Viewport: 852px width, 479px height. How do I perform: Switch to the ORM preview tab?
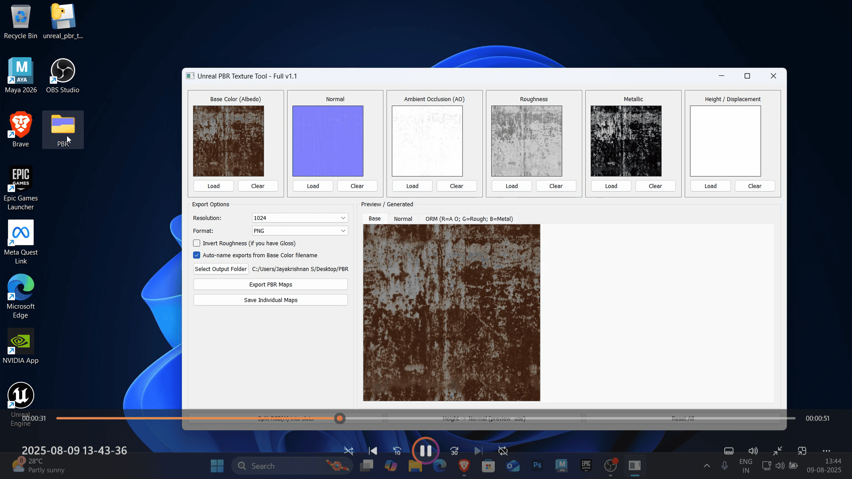pyautogui.click(x=469, y=219)
